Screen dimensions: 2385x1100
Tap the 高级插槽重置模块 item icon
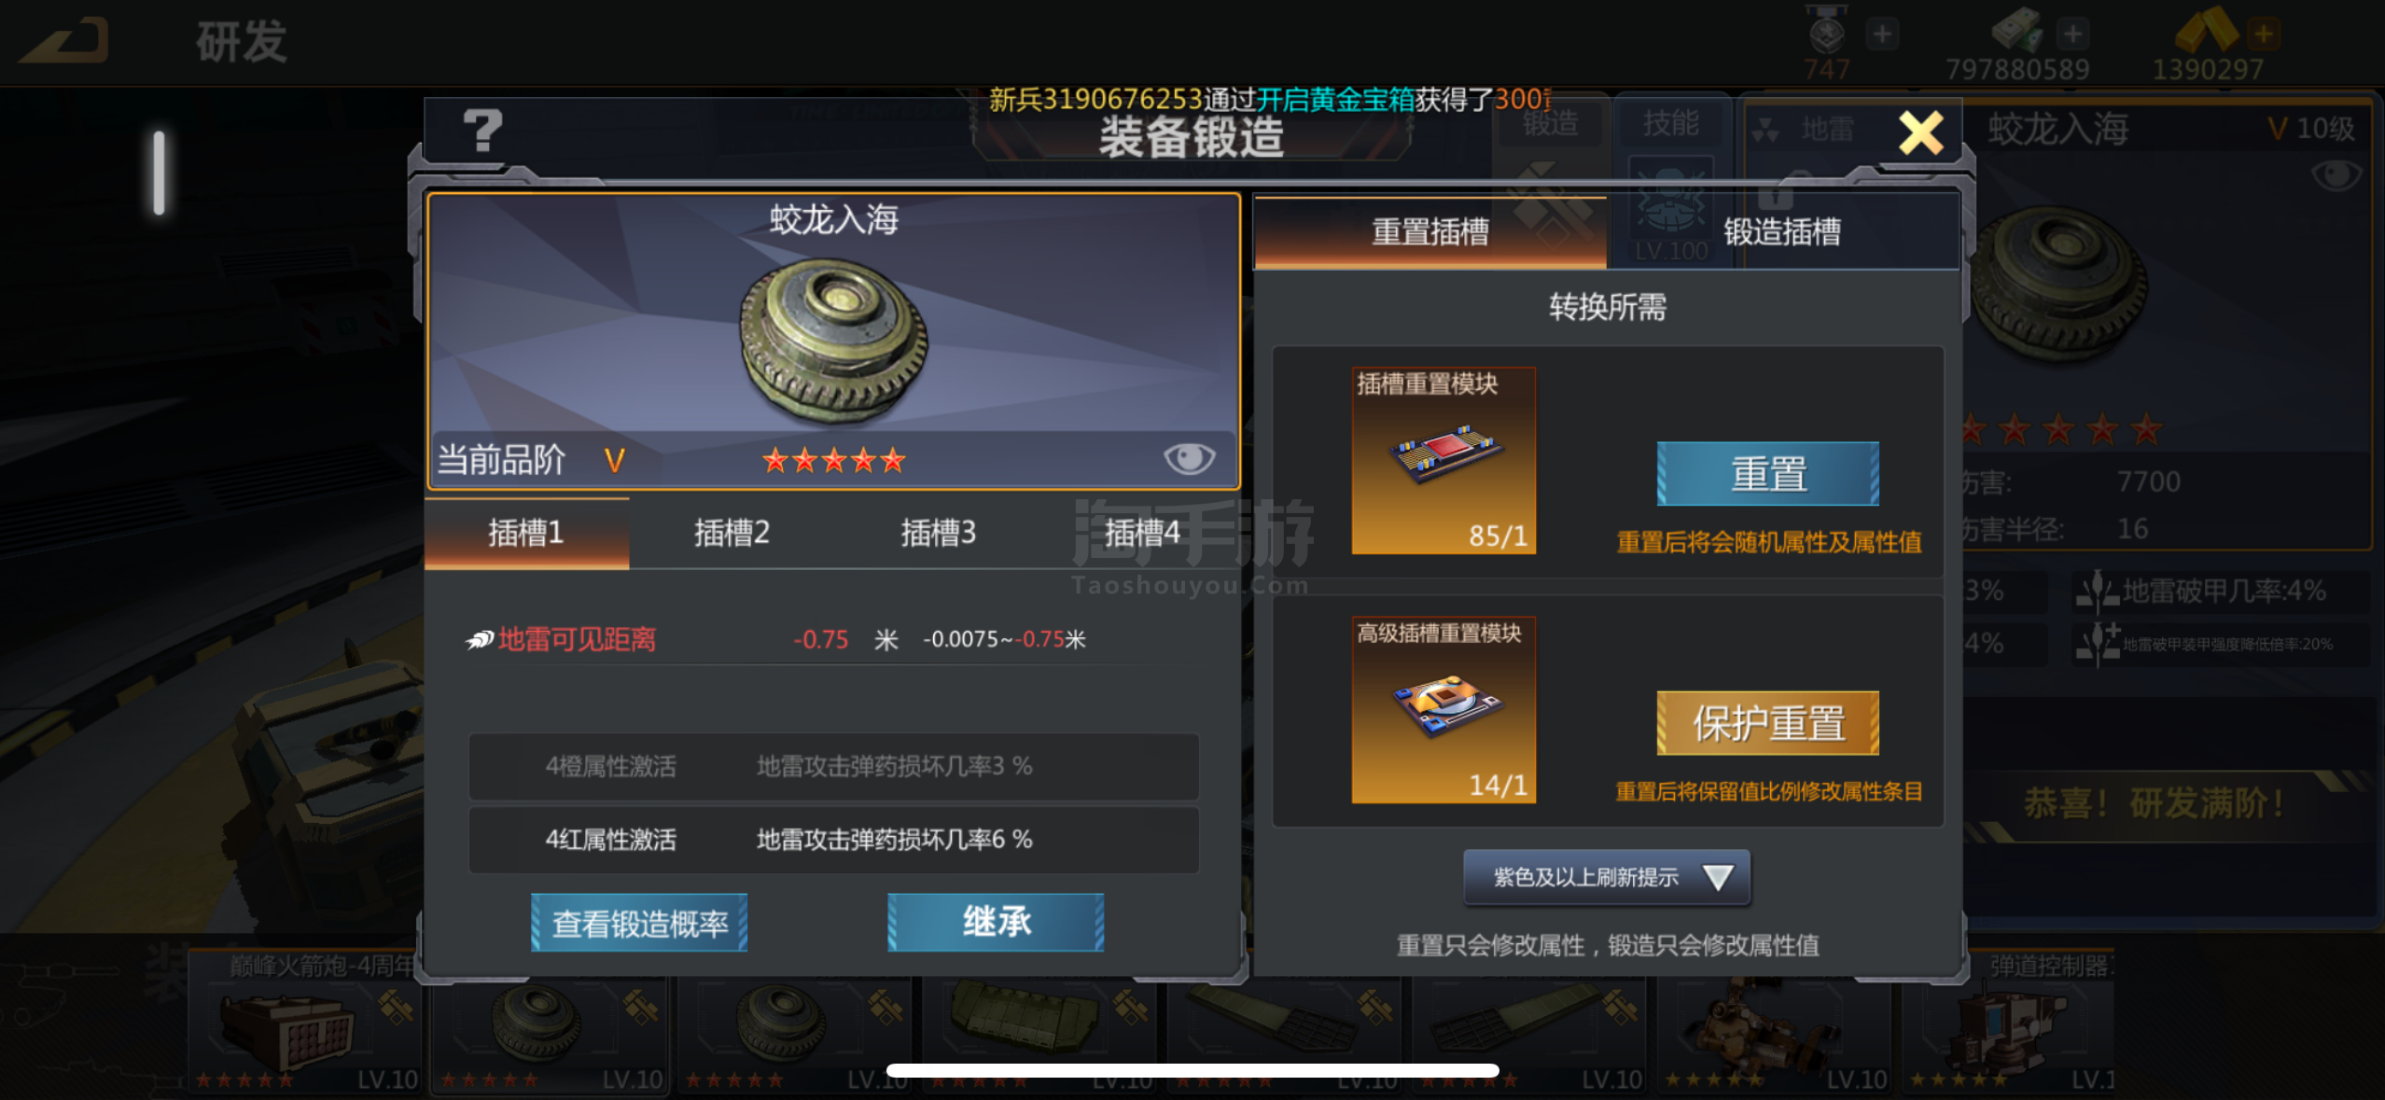[1443, 709]
